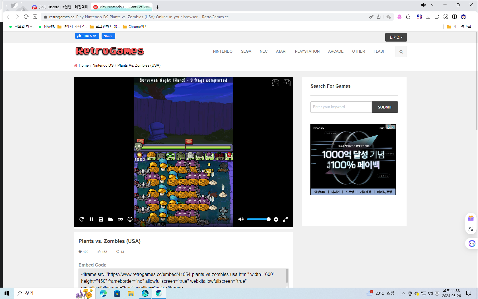Enter emulator fullscreen mode

[285, 219]
